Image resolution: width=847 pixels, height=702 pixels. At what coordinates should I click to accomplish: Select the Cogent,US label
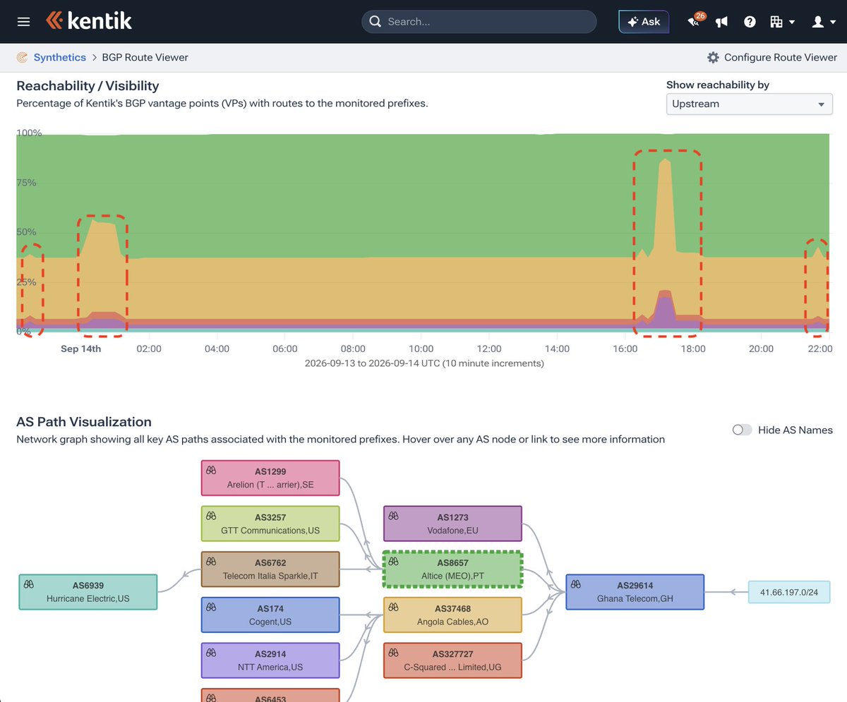tap(270, 622)
